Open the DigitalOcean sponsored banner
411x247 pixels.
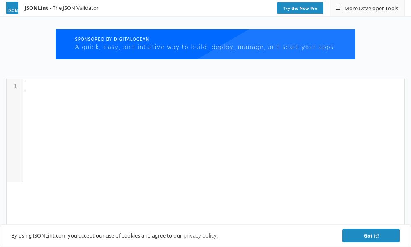(x=205, y=44)
